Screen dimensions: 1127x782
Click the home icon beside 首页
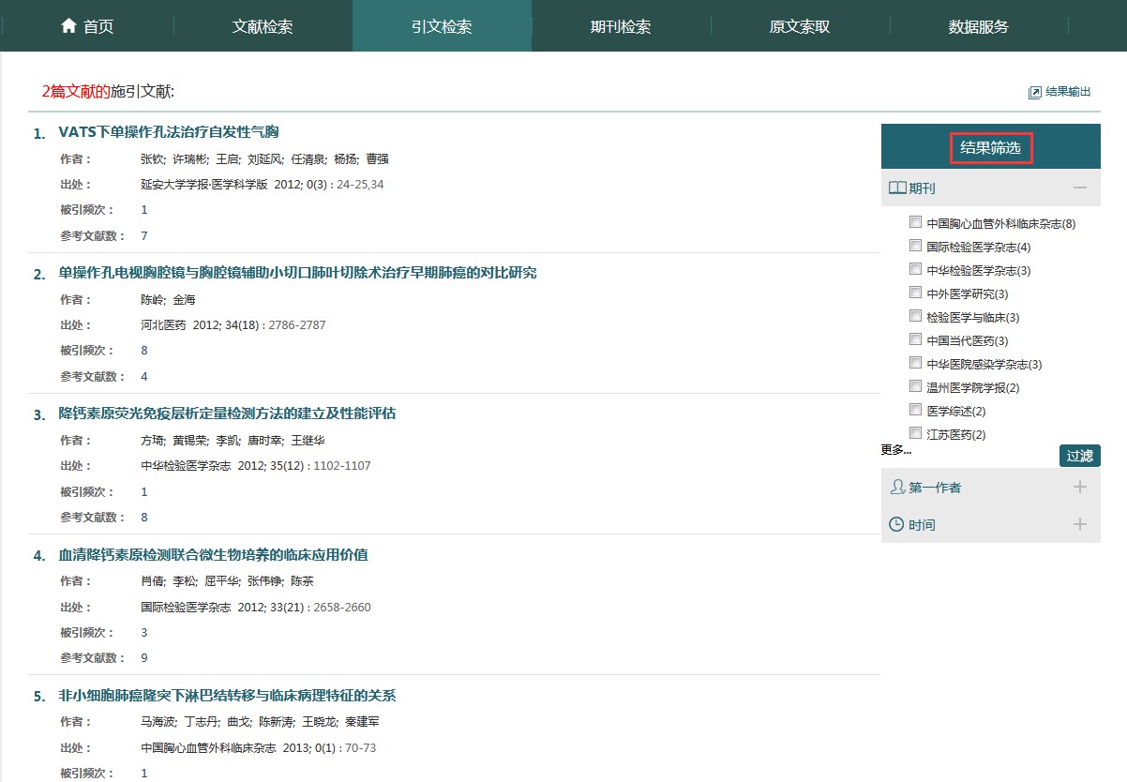68,26
